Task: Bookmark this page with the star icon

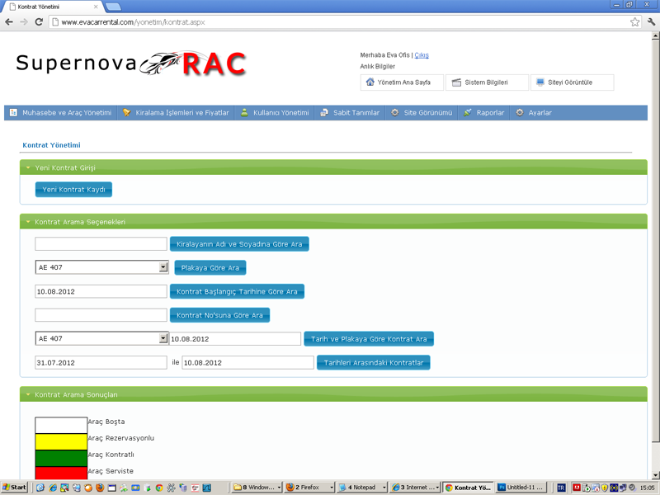Action: tap(634, 22)
